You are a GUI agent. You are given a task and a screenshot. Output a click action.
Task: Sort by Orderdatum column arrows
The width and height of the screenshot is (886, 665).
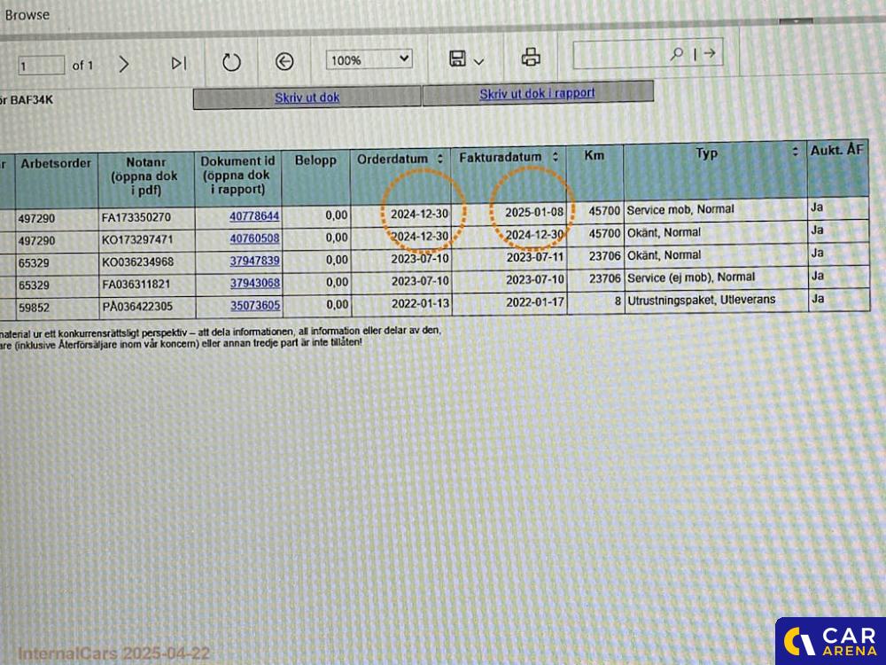440,159
